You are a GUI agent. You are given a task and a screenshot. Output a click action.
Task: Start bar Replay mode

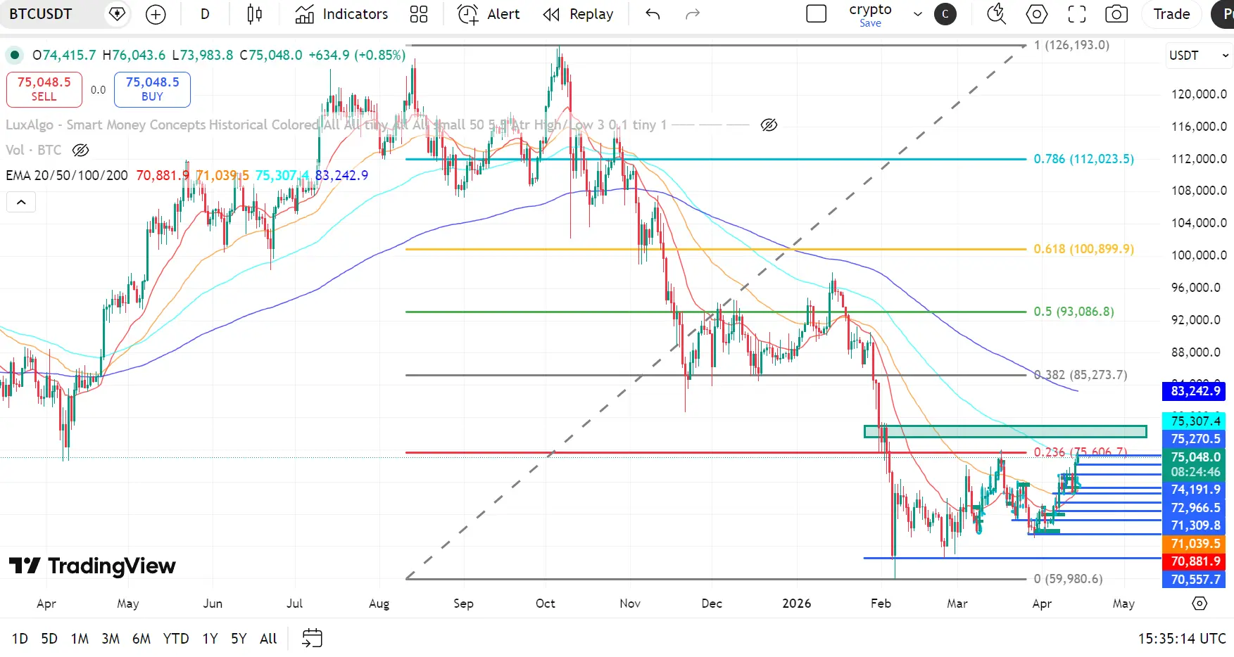578,14
